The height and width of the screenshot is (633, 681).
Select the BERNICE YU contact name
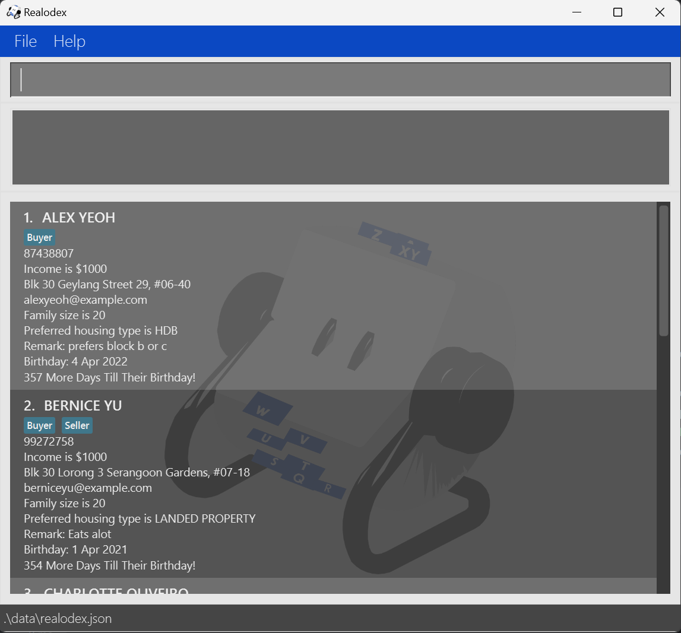pos(83,406)
